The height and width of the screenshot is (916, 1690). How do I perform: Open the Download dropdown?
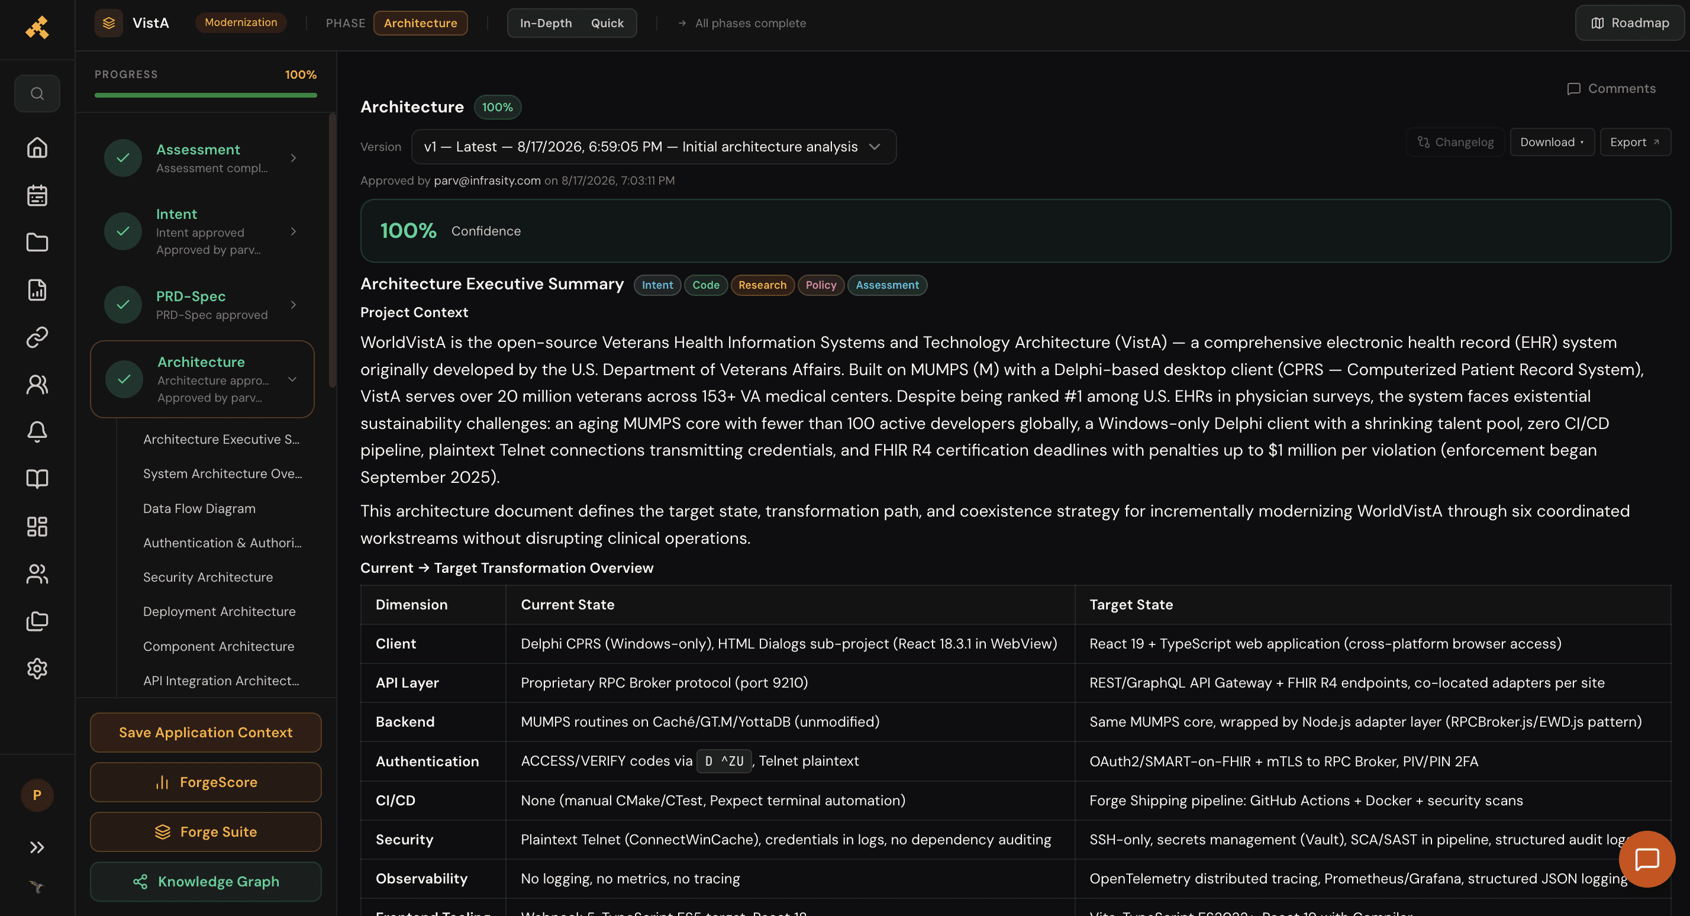pyautogui.click(x=1552, y=142)
